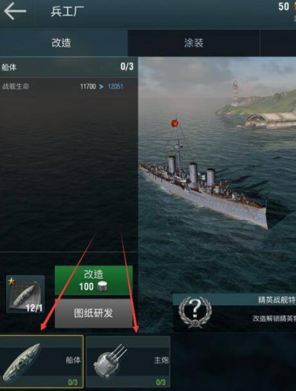Open the starred blueprint item 12/1

point(25,294)
